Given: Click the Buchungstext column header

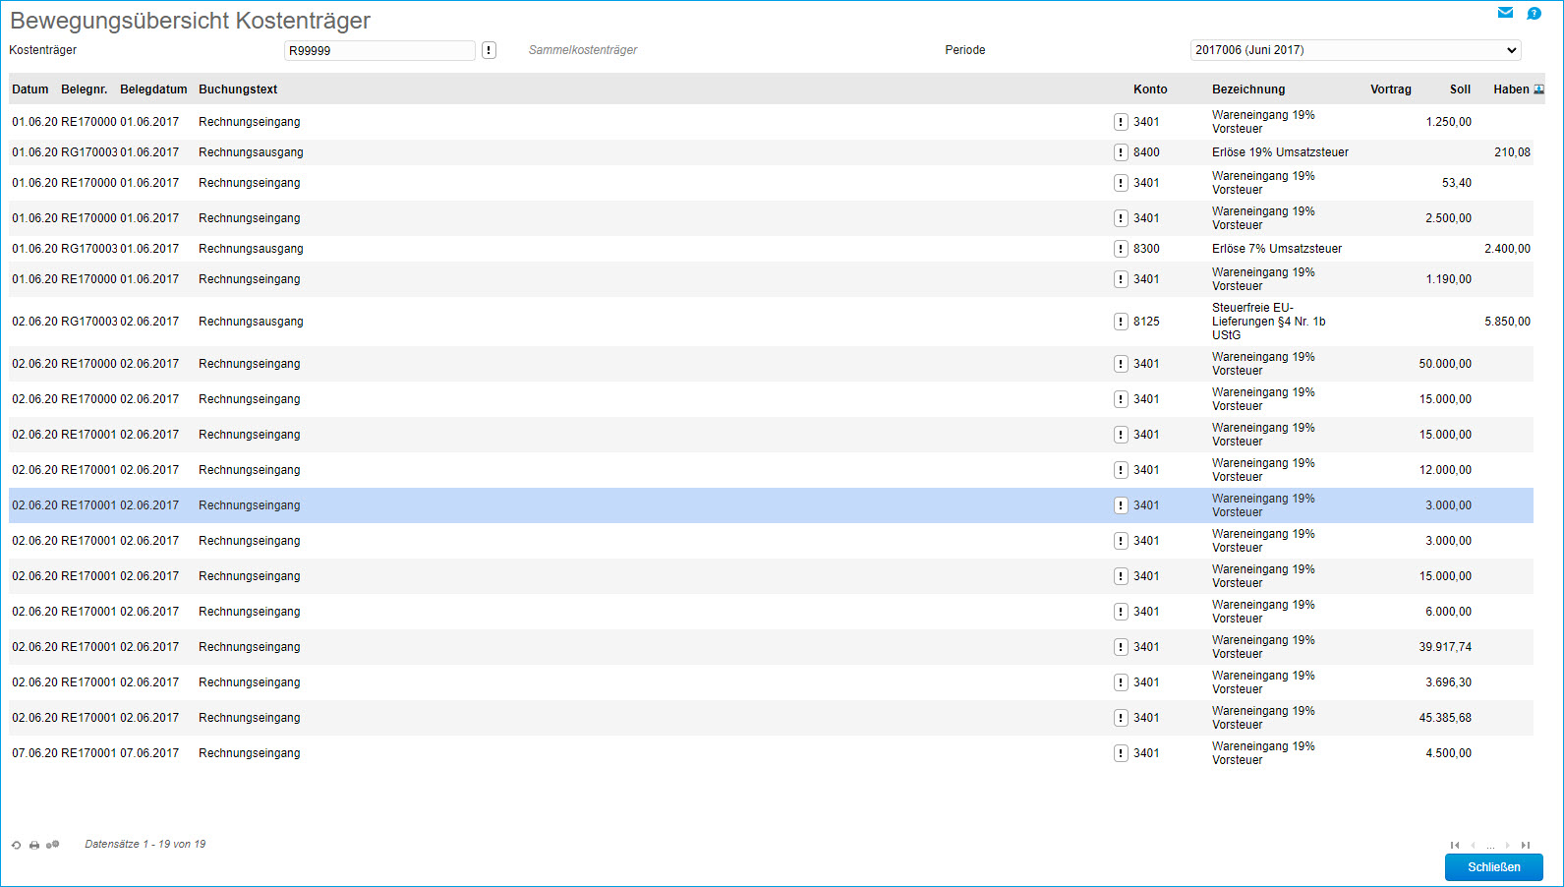Looking at the screenshot, I should pyautogui.click(x=238, y=89).
